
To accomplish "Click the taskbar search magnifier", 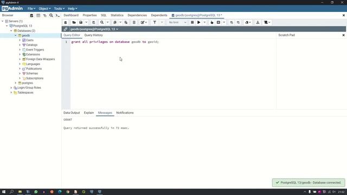I will click(x=12, y=192).
